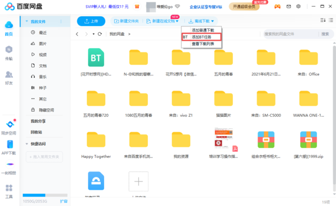Open the 来自：Office folder
This screenshot has width=336, height=206.
pyautogui.click(x=309, y=63)
